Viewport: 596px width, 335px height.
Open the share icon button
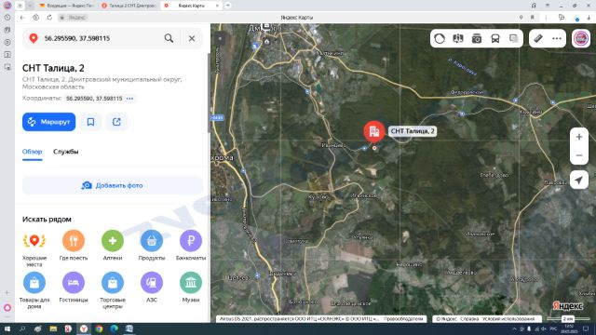coord(116,122)
